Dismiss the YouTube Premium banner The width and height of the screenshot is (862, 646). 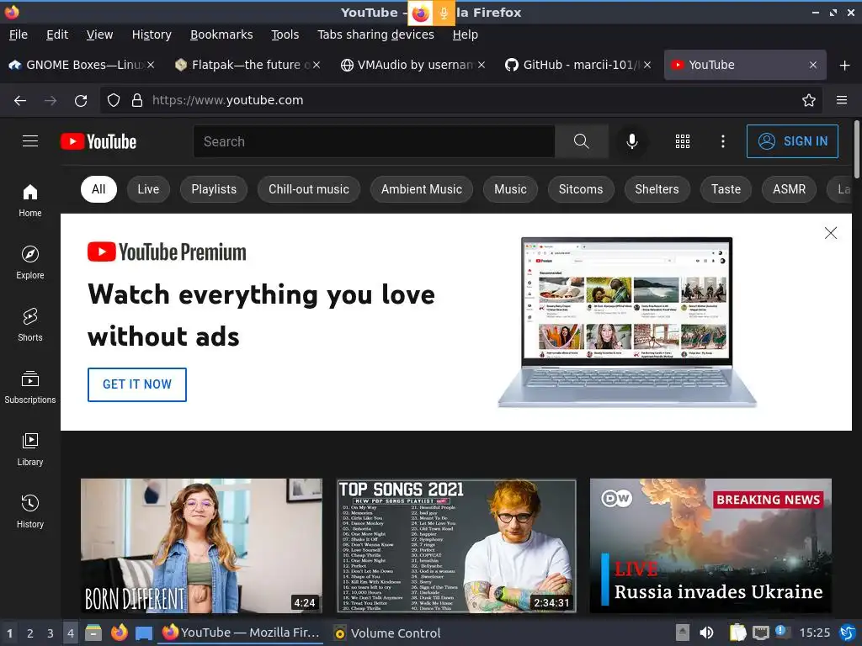[x=831, y=233]
